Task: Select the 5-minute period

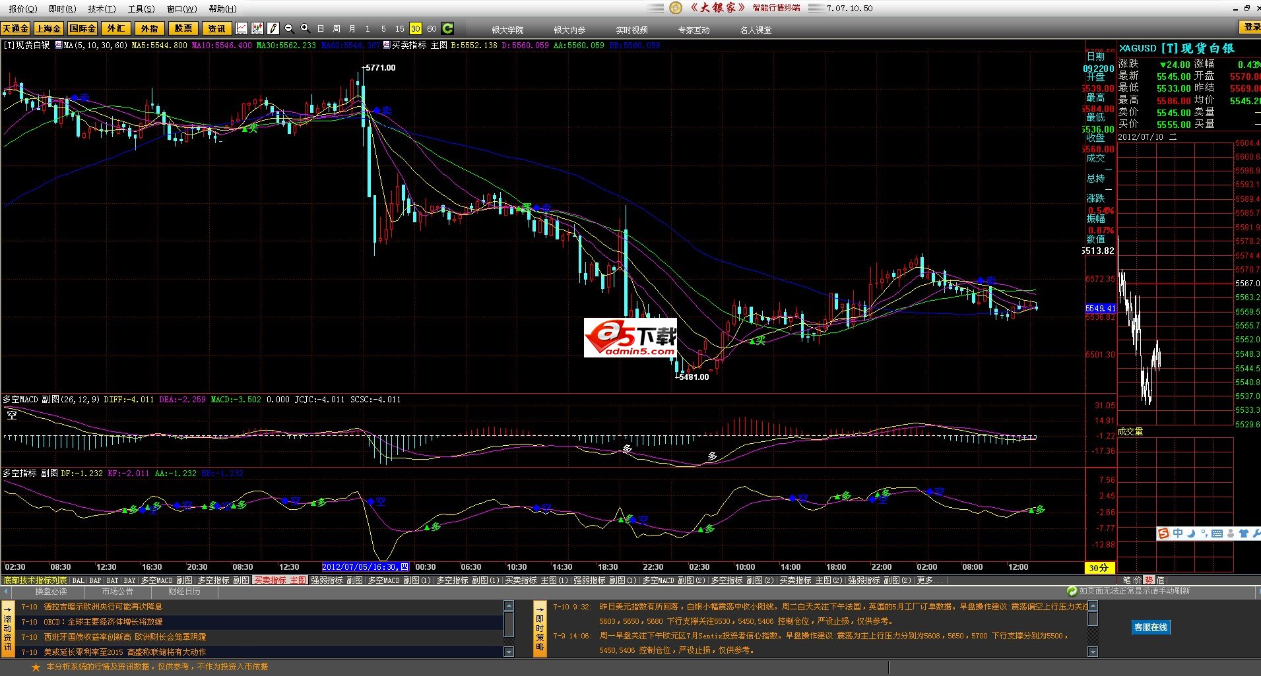Action: pyautogui.click(x=383, y=28)
